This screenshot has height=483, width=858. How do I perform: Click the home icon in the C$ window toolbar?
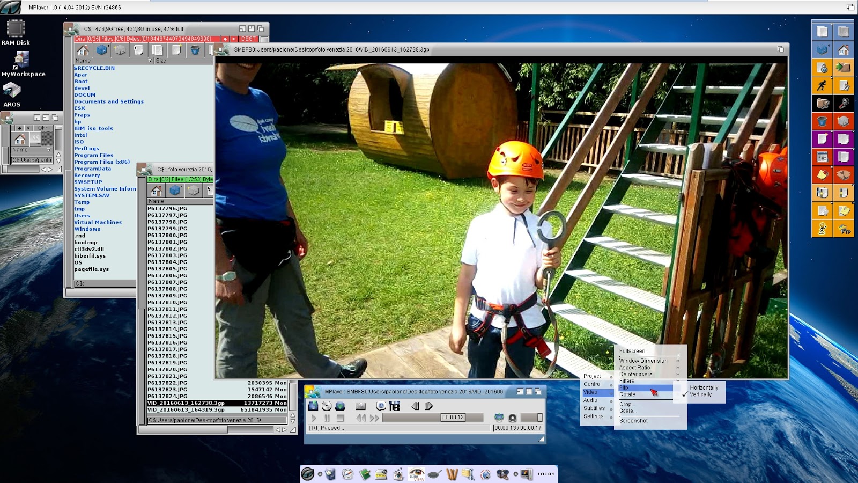pyautogui.click(x=83, y=50)
